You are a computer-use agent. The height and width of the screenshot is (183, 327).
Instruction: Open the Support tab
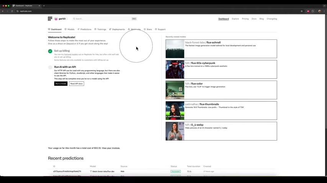(x=160, y=29)
